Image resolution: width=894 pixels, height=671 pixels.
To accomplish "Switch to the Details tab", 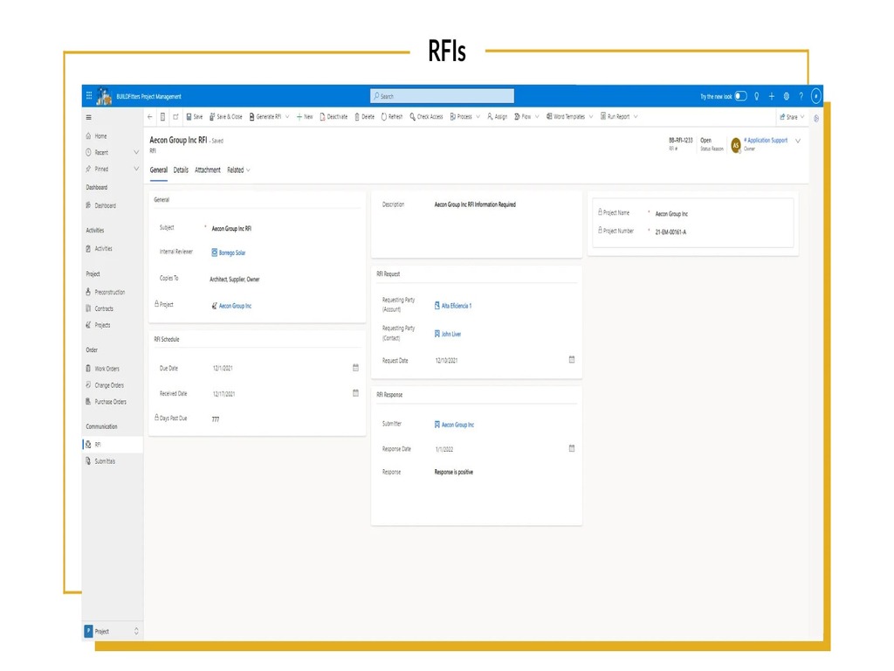I will 181,170.
